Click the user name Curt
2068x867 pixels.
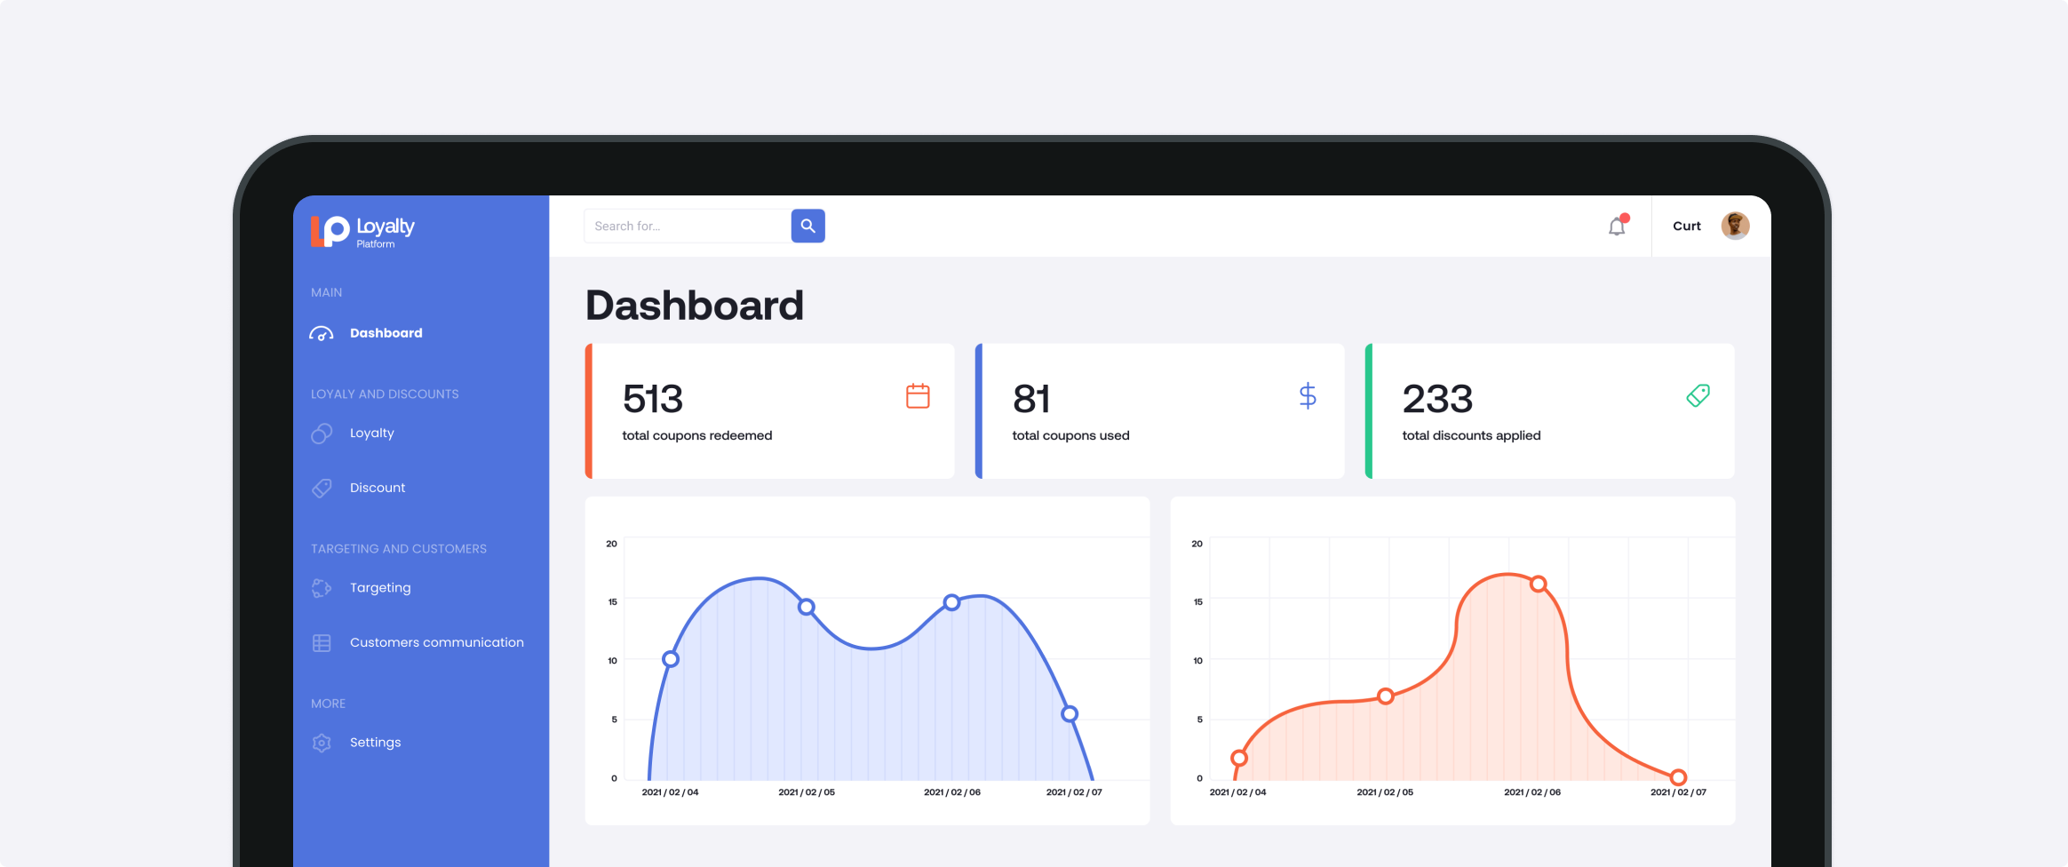[1686, 227]
